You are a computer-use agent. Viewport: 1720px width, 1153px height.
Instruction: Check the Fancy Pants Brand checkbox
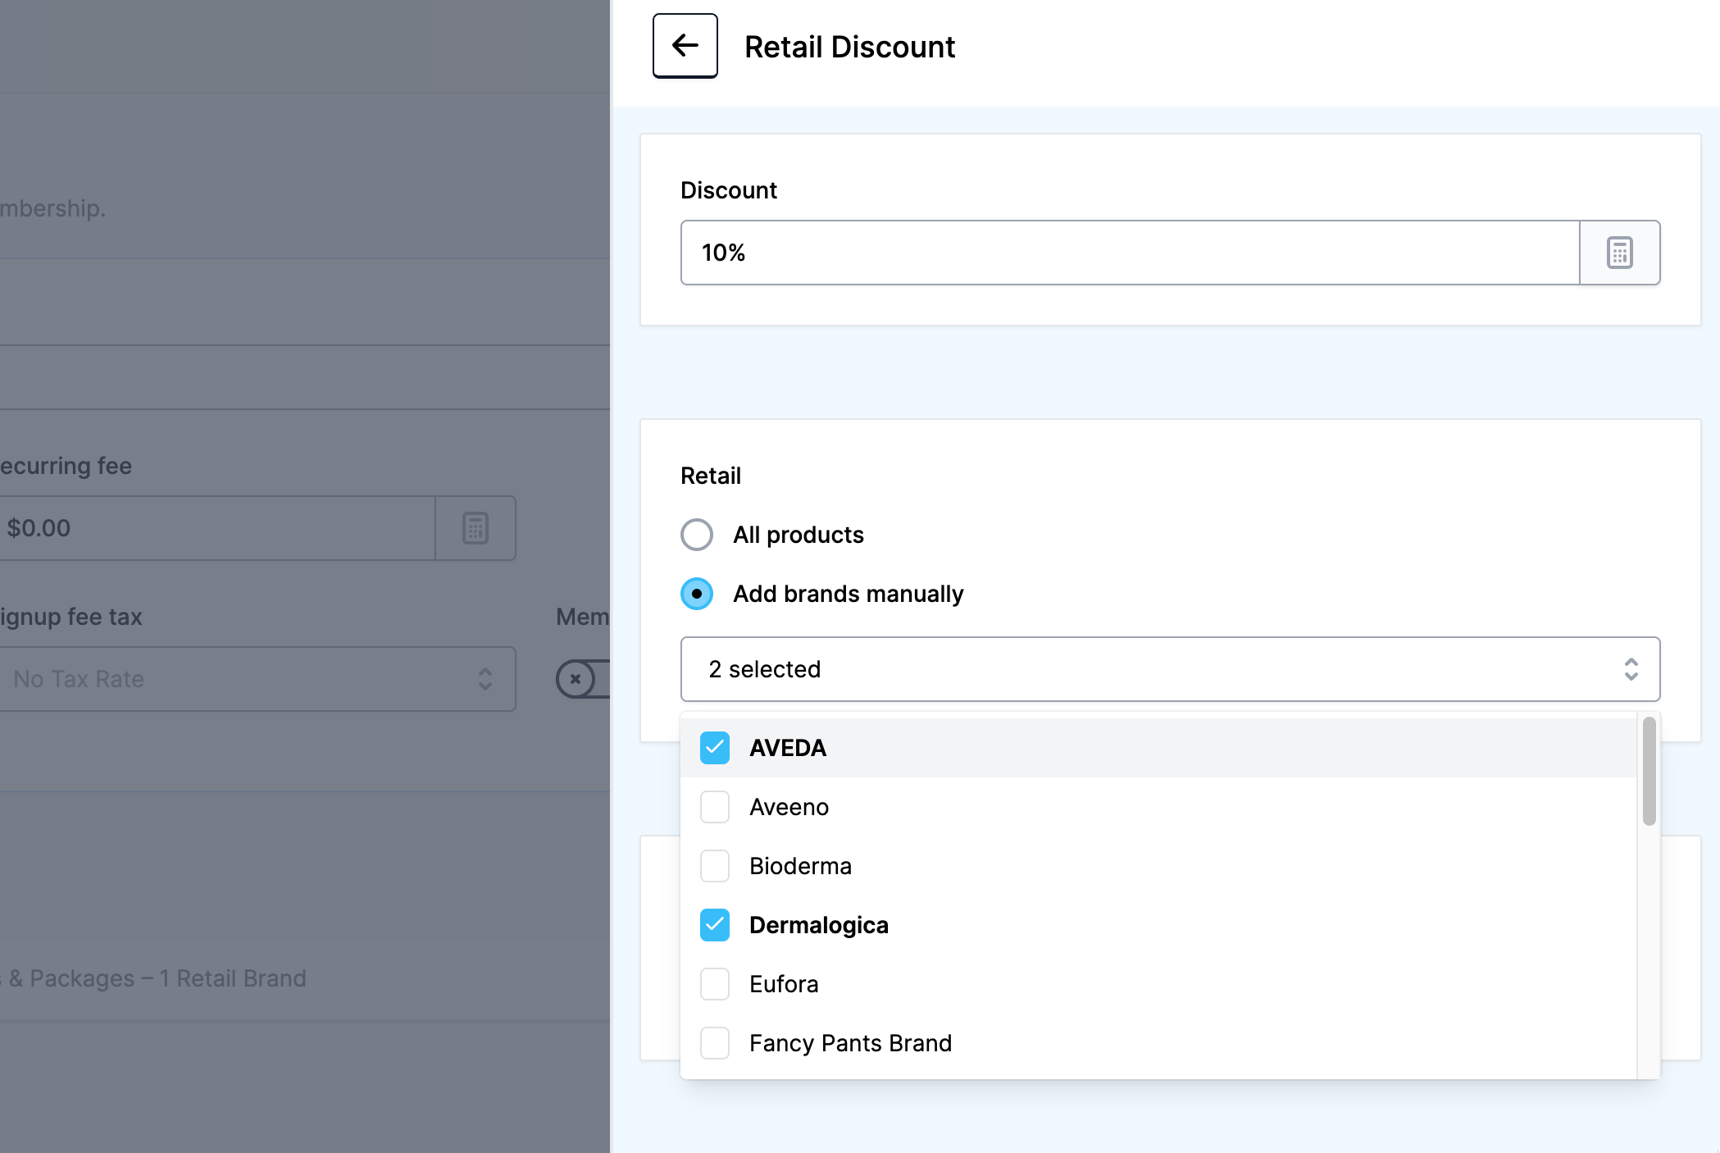715,1043
